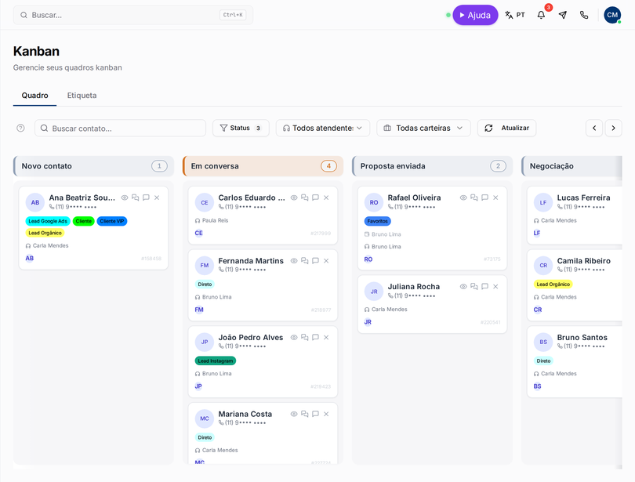
Task: Open note icon on Ana Beatriz card
Action: tap(146, 198)
